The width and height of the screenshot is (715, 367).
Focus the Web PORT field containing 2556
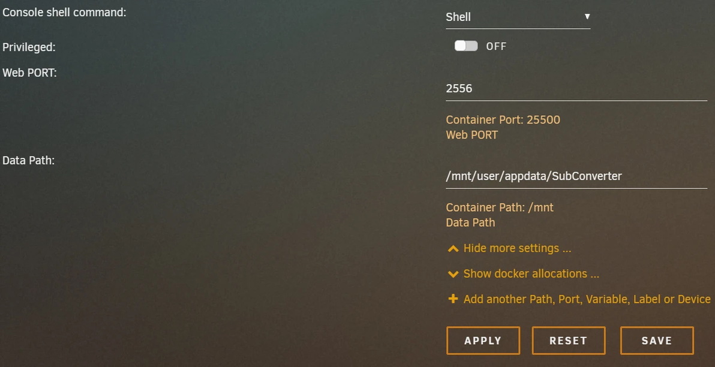pos(576,89)
